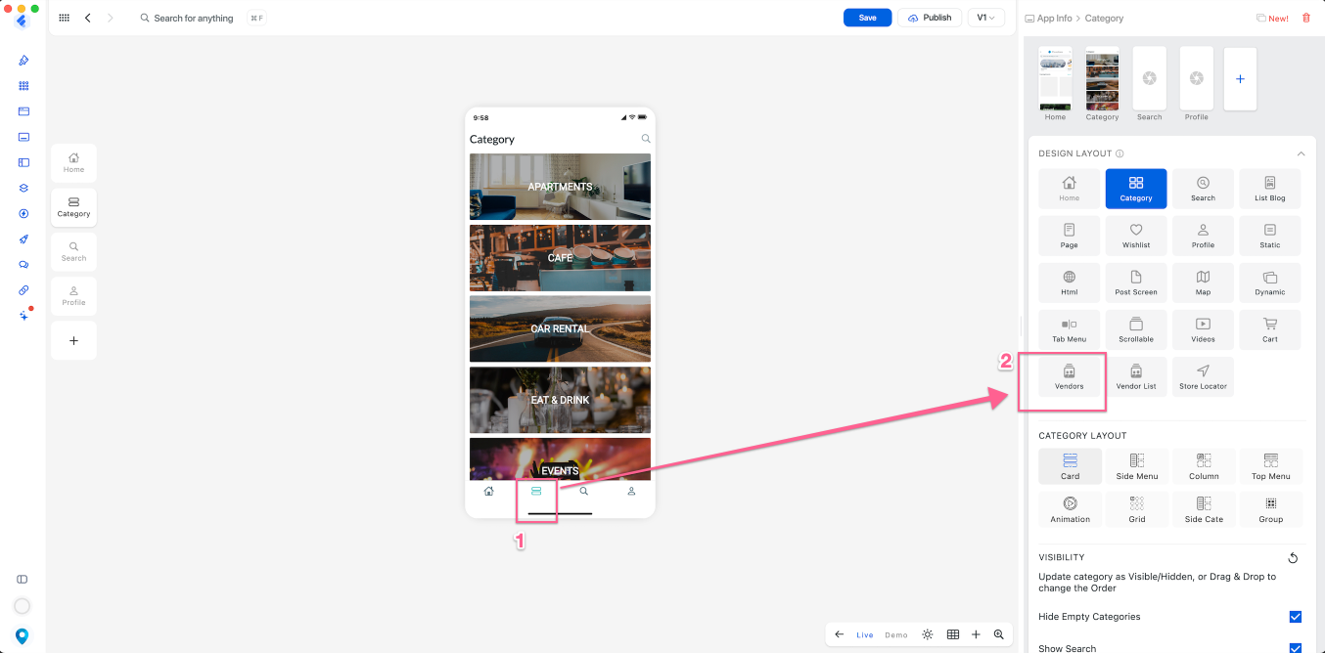The image size is (1325, 653).
Task: Choose the Map design layout
Action: (1203, 283)
